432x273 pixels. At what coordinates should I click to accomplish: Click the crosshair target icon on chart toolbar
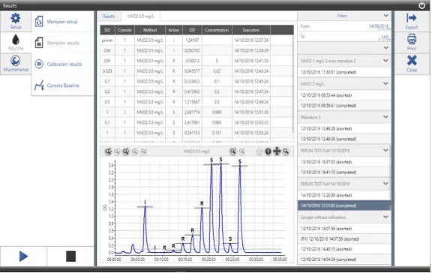tap(259, 151)
